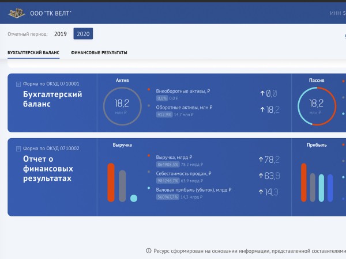Click the Ресурс сформирован на основании информации note
The image size is (346, 259).
click(x=250, y=251)
